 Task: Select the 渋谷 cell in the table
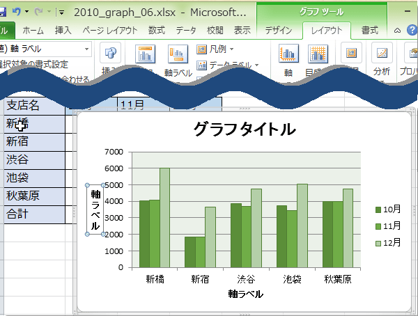click(34, 160)
